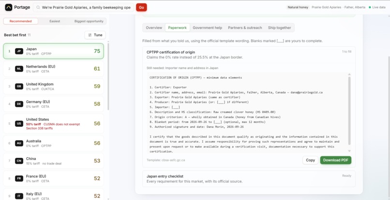The width and height of the screenshot is (390, 200).
Task: Click the GB country badge
Action: pos(19,86)
